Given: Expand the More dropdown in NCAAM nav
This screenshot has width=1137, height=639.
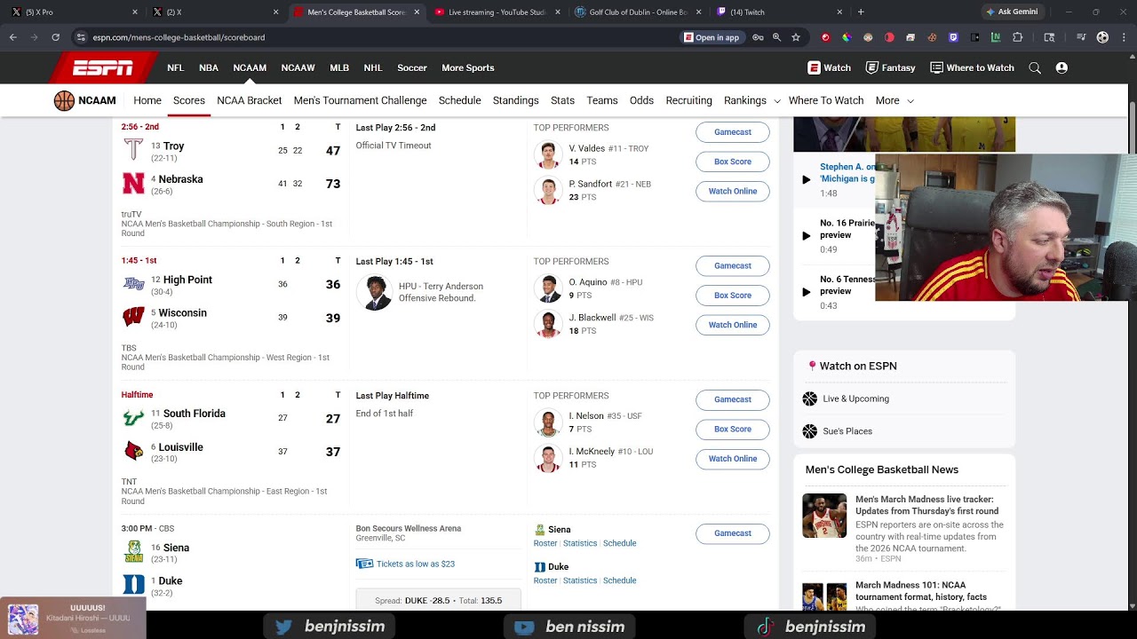Looking at the screenshot, I should (x=894, y=100).
